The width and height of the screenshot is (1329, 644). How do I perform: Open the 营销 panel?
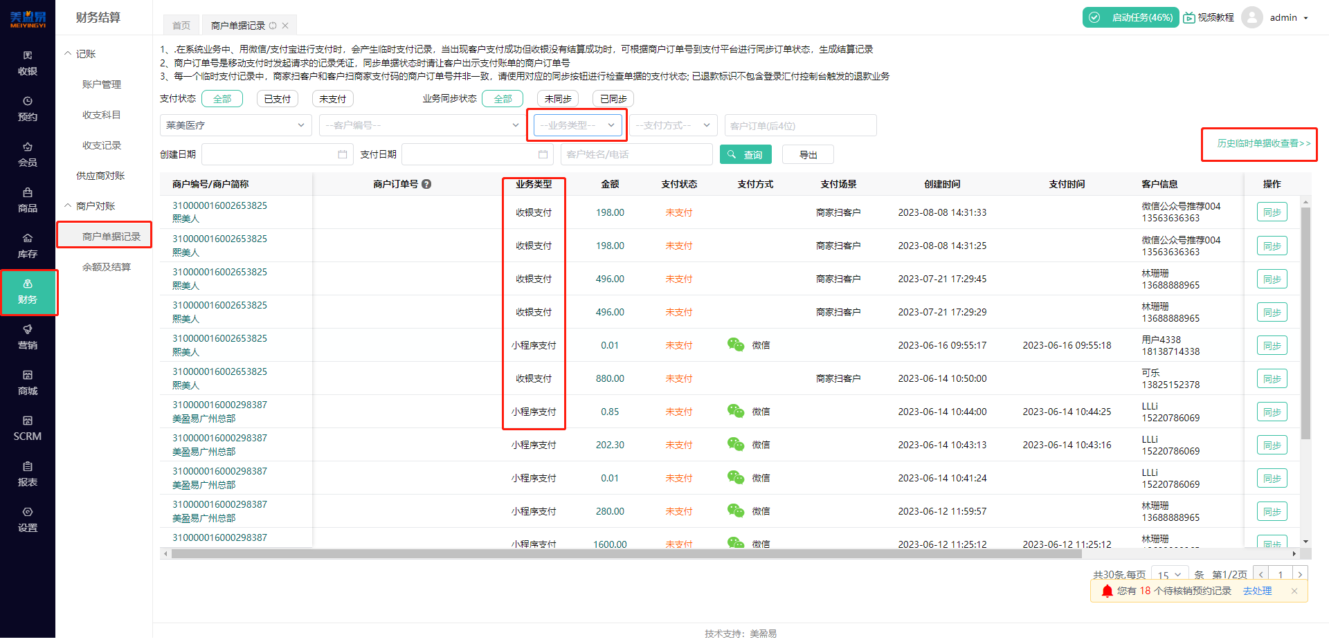pyautogui.click(x=28, y=338)
